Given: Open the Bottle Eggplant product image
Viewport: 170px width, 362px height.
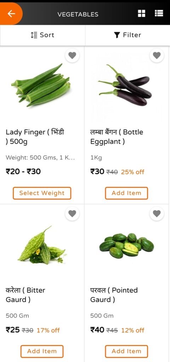Looking at the screenshot, I should [x=125, y=85].
